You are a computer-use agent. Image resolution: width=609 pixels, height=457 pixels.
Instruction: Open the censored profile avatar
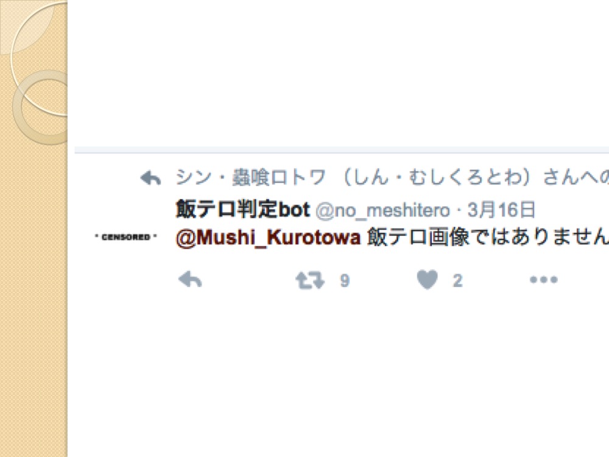(126, 236)
